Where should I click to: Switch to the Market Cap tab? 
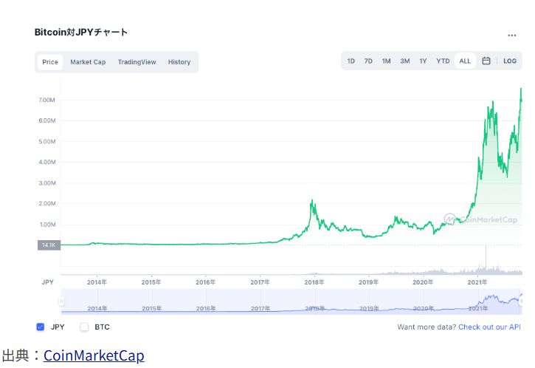pos(88,62)
